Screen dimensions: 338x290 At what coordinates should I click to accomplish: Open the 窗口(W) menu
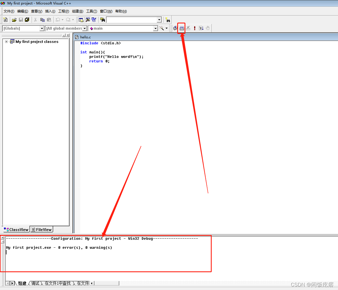tap(106, 11)
